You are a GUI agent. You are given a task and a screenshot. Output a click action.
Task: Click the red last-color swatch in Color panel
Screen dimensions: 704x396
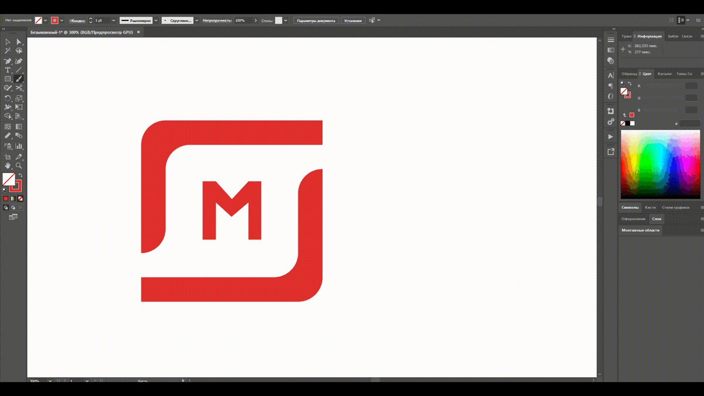click(632, 115)
